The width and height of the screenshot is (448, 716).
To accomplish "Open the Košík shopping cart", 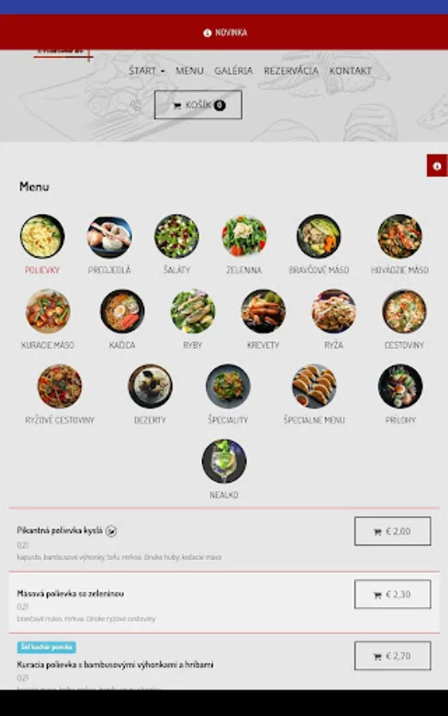I will (198, 105).
